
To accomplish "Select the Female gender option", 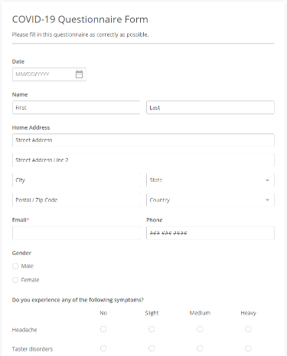I will [15, 280].
